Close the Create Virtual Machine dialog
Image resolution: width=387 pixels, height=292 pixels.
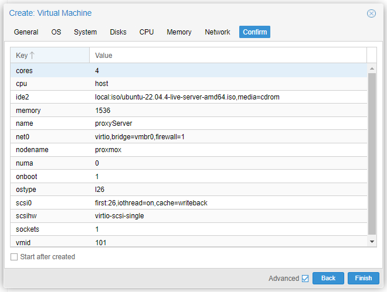click(371, 13)
